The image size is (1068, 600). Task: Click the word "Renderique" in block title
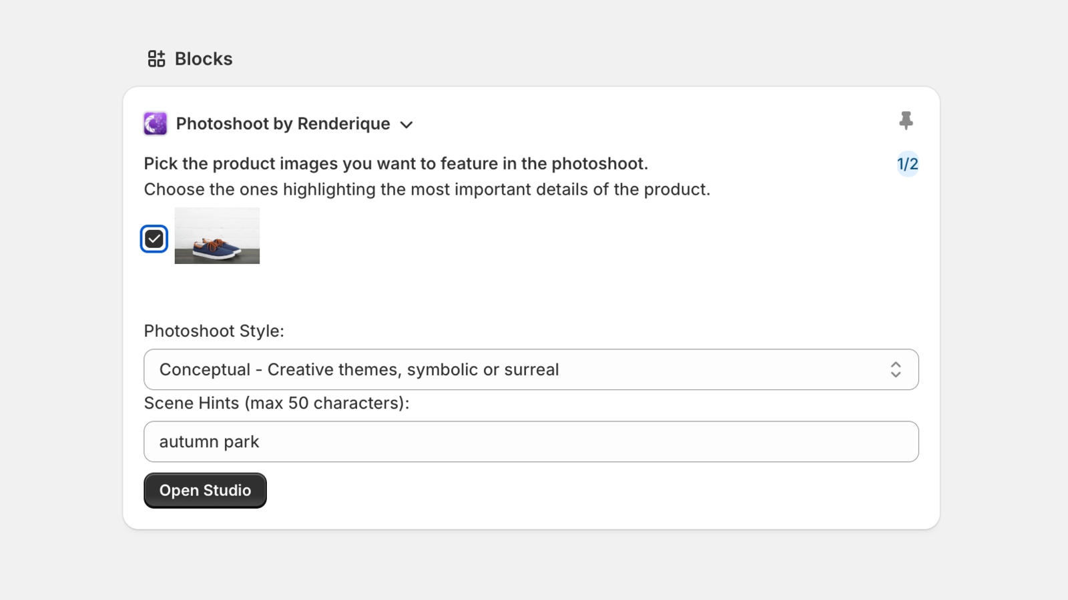pyautogui.click(x=343, y=124)
